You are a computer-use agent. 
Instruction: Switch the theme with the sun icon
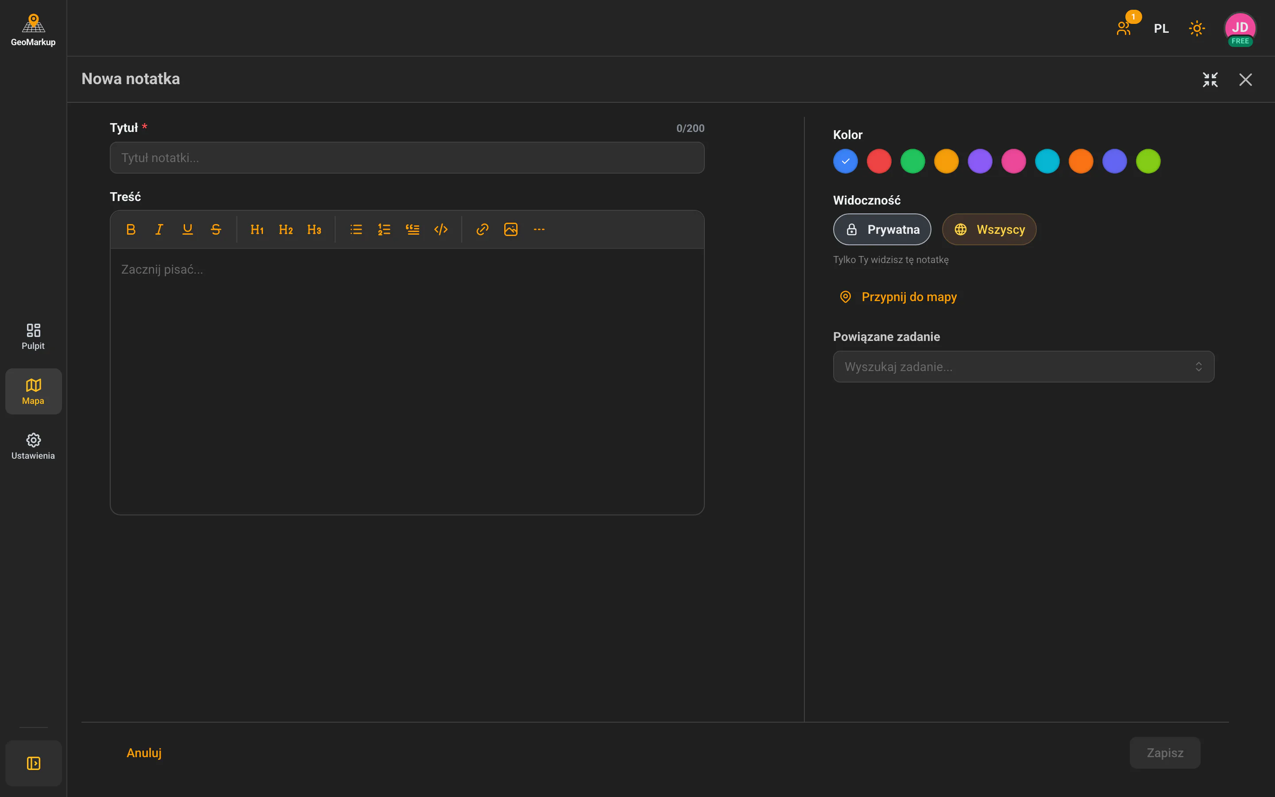[1197, 28]
